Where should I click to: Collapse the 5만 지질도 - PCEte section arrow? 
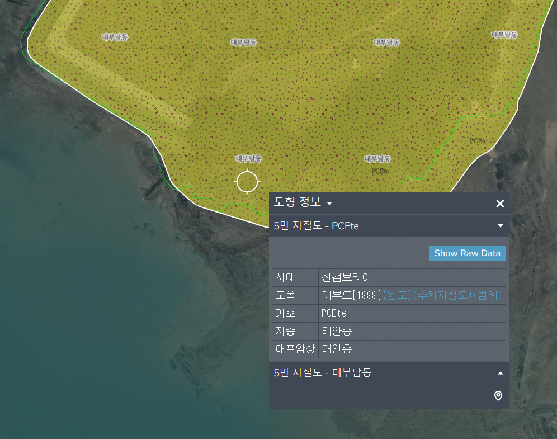500,226
